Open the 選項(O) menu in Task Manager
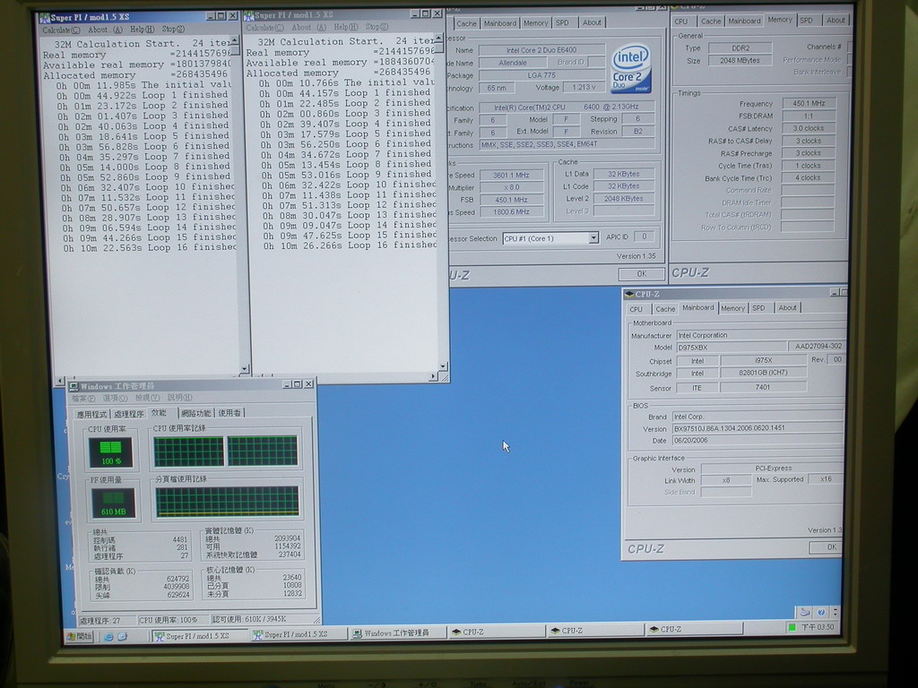918x688 pixels. [x=116, y=399]
